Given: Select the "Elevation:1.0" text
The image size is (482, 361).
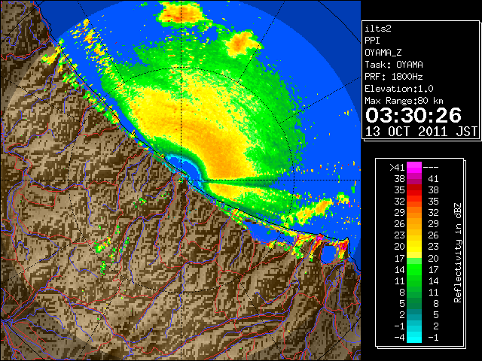Looking at the screenshot, I should (399, 89).
